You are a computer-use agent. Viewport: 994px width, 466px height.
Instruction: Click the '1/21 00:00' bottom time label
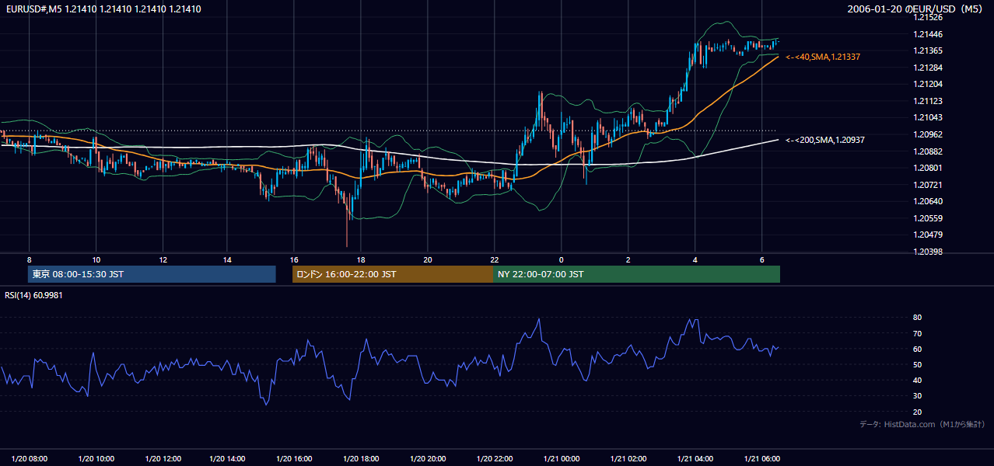[x=562, y=458]
